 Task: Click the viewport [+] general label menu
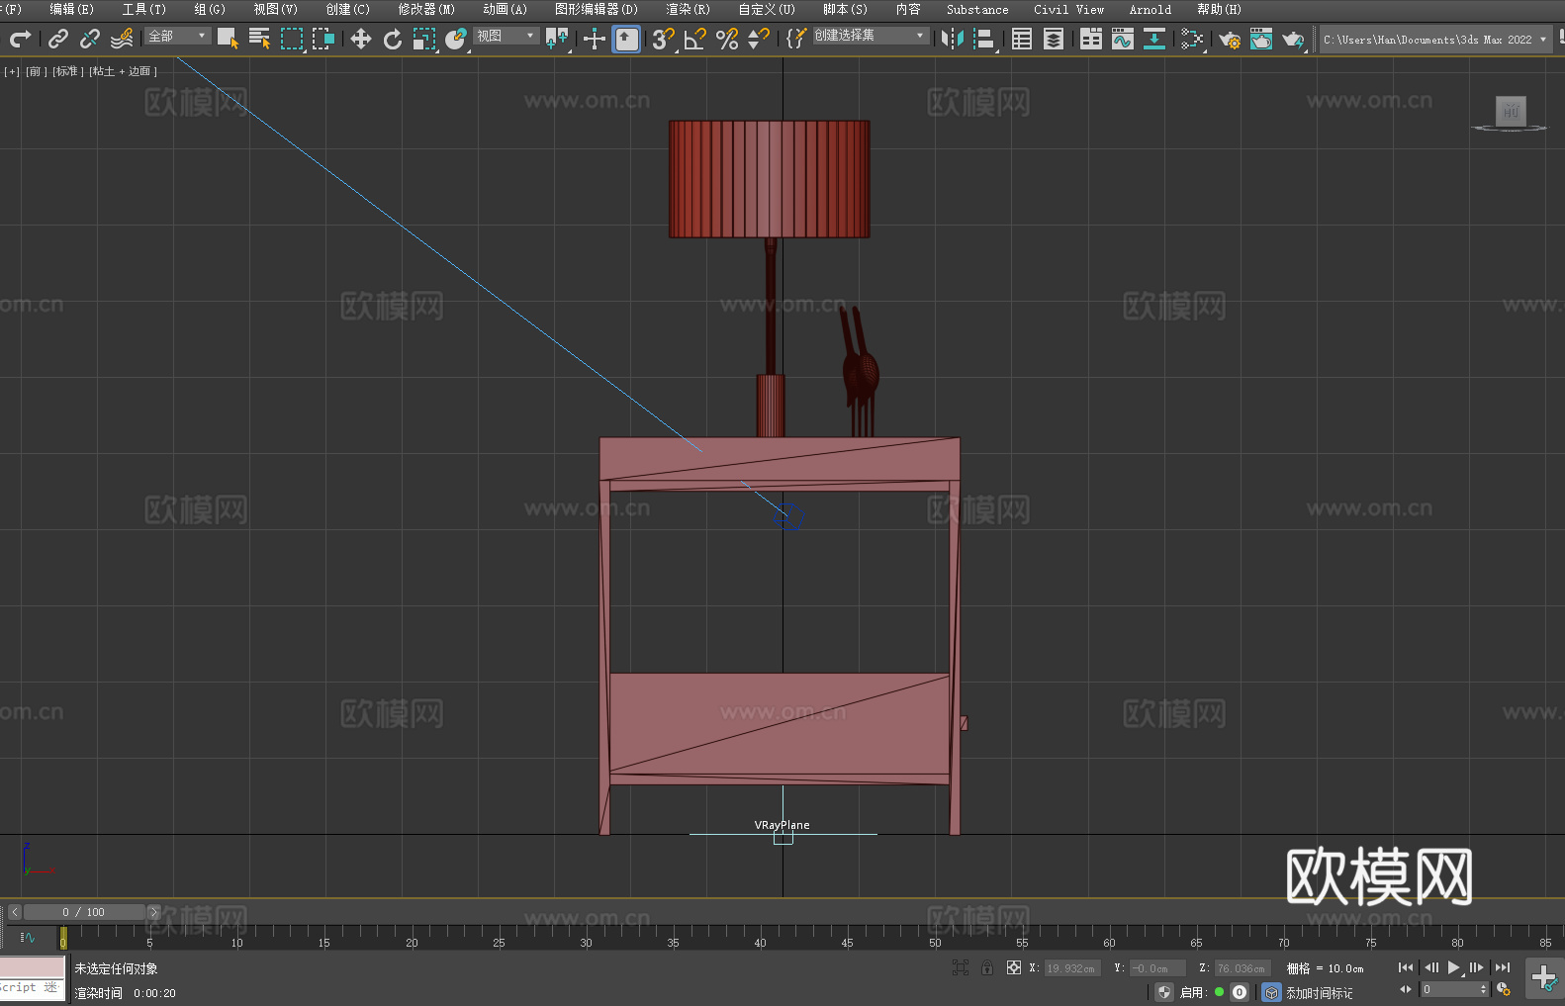point(12,71)
